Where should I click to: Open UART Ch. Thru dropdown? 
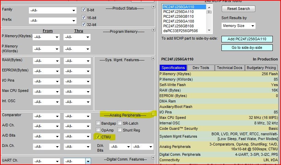point(77,161)
